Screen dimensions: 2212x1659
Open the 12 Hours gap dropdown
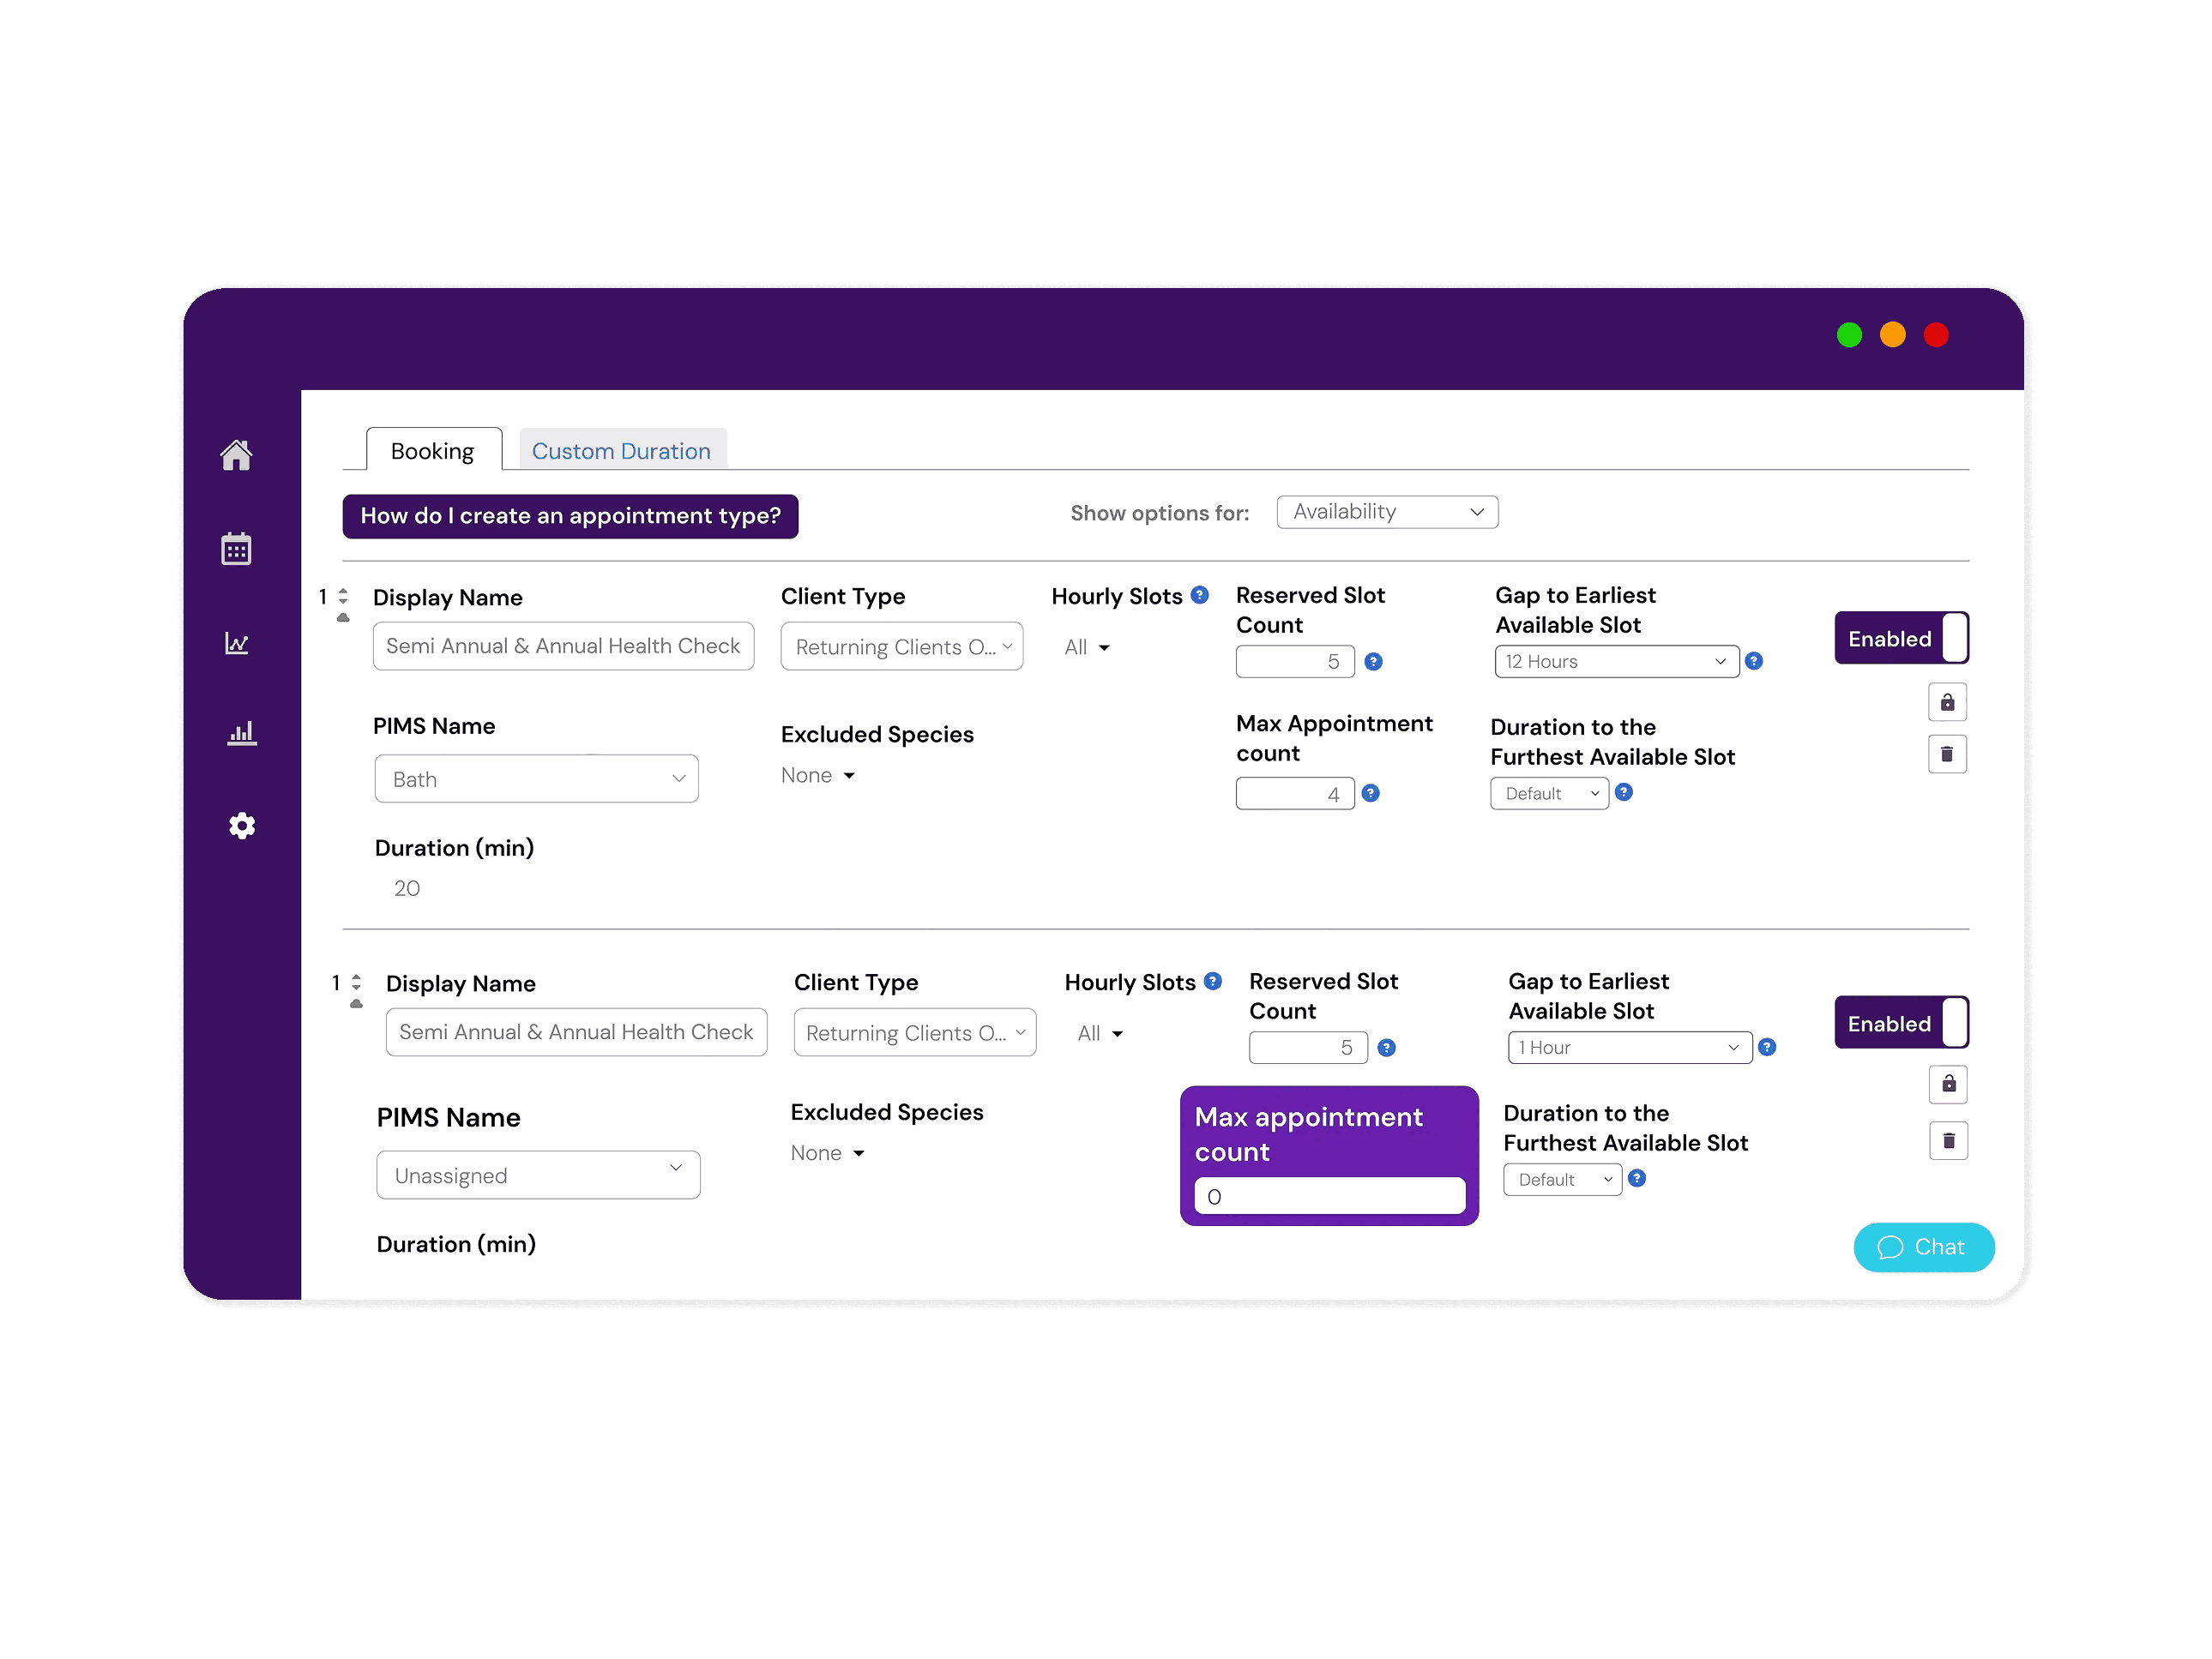(x=1615, y=662)
